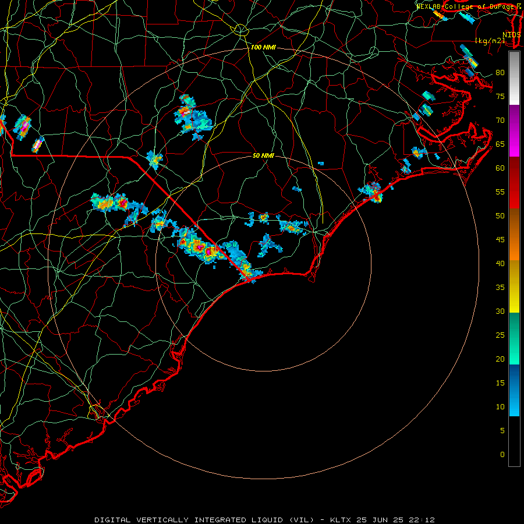524x524 pixels.
Task: Click the 10 value on the color scale
Action: coord(500,407)
